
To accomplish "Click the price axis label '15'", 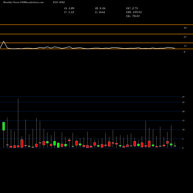I will click(x=183, y=120).
